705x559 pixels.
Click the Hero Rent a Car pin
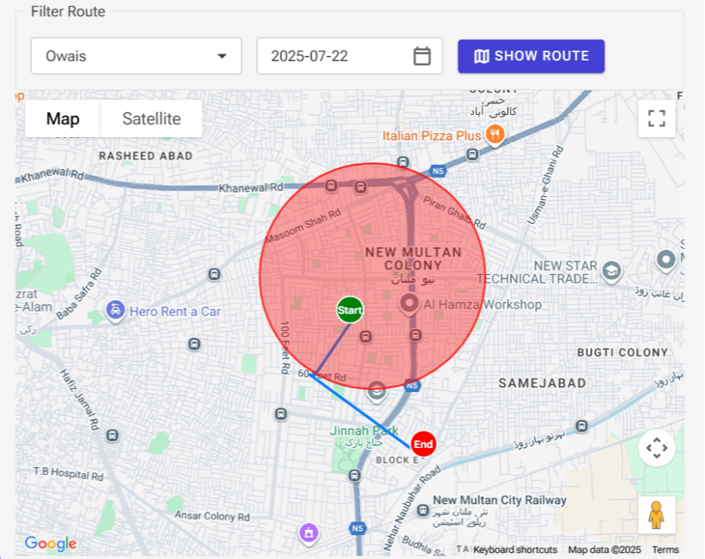(115, 311)
